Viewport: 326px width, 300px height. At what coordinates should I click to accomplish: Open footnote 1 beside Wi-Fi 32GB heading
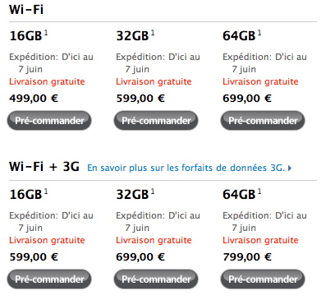[153, 33]
